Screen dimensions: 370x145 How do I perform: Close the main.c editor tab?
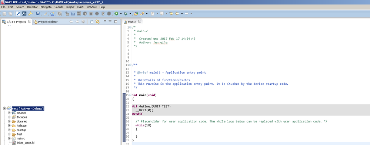point(139,22)
